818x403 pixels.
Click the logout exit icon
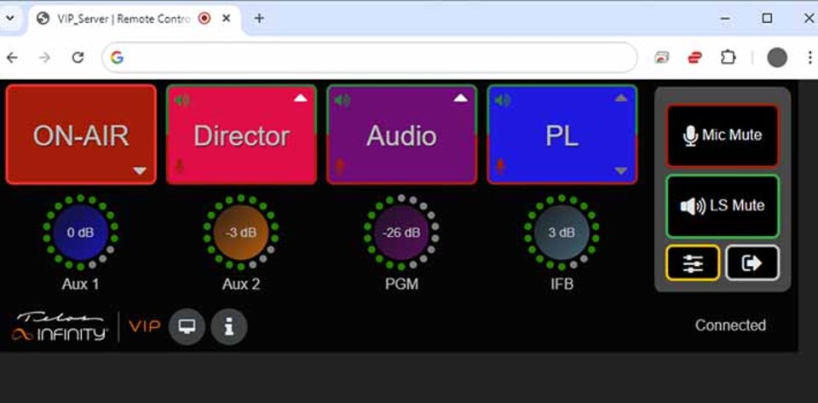pyautogui.click(x=752, y=263)
